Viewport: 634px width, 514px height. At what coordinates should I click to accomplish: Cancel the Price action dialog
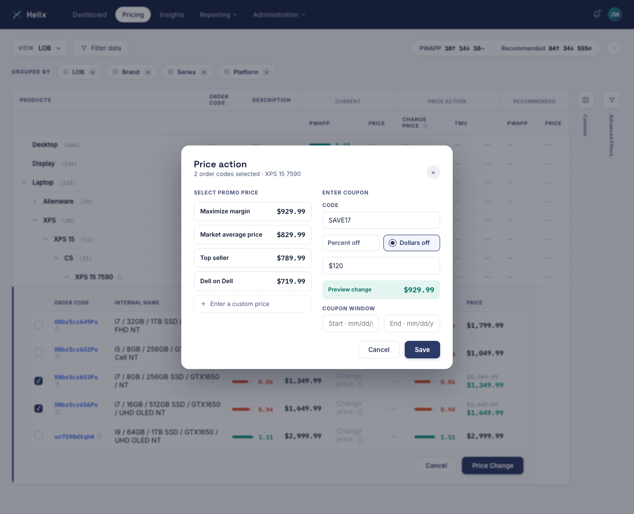(379, 350)
